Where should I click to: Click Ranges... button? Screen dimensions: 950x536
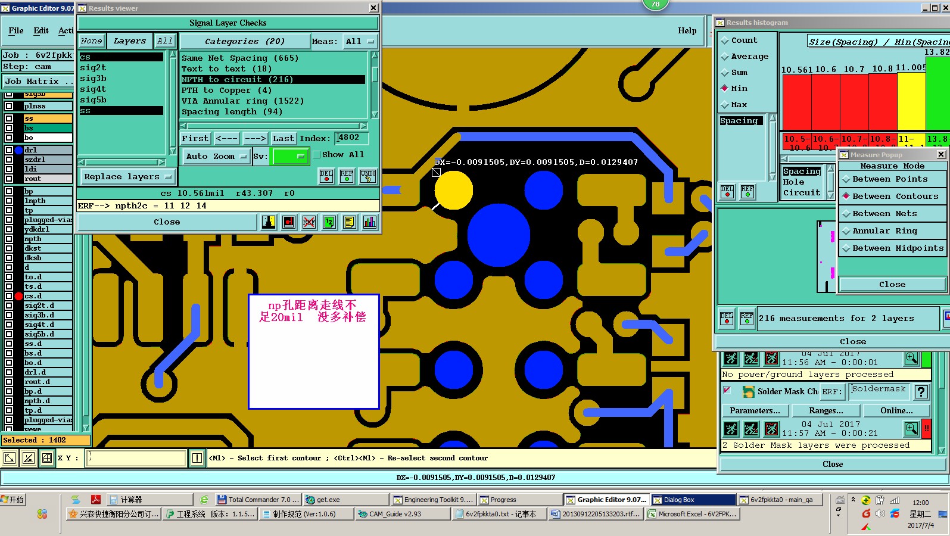tap(826, 411)
